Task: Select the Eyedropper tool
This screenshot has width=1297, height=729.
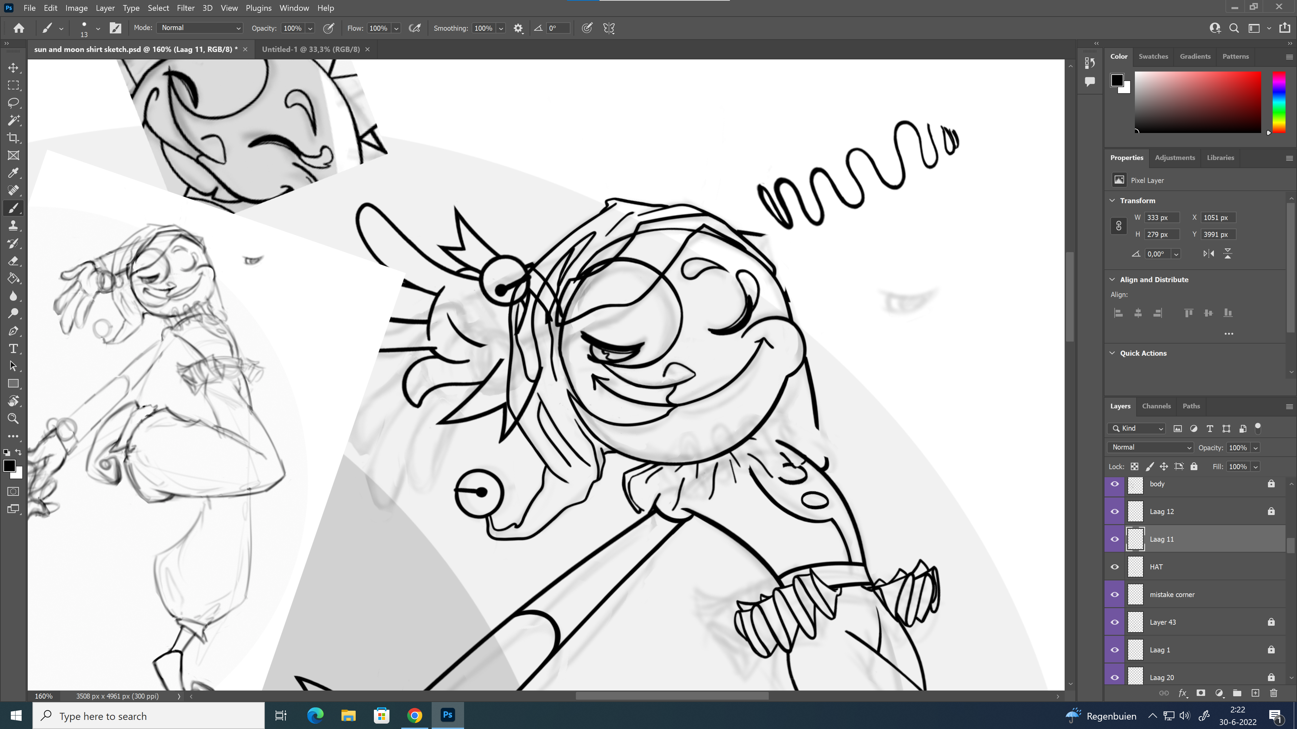Action: (x=14, y=173)
